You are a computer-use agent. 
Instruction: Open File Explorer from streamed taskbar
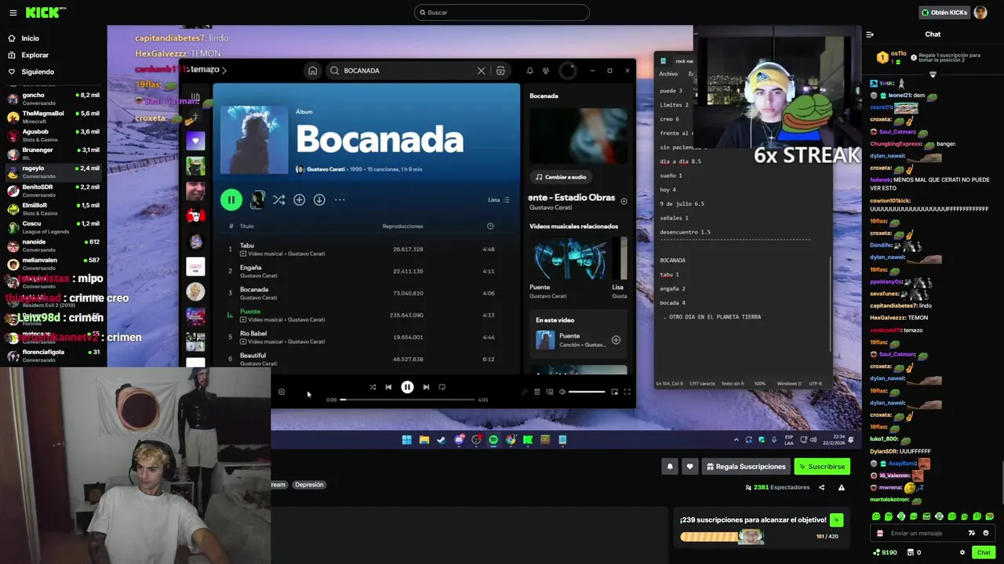point(424,440)
